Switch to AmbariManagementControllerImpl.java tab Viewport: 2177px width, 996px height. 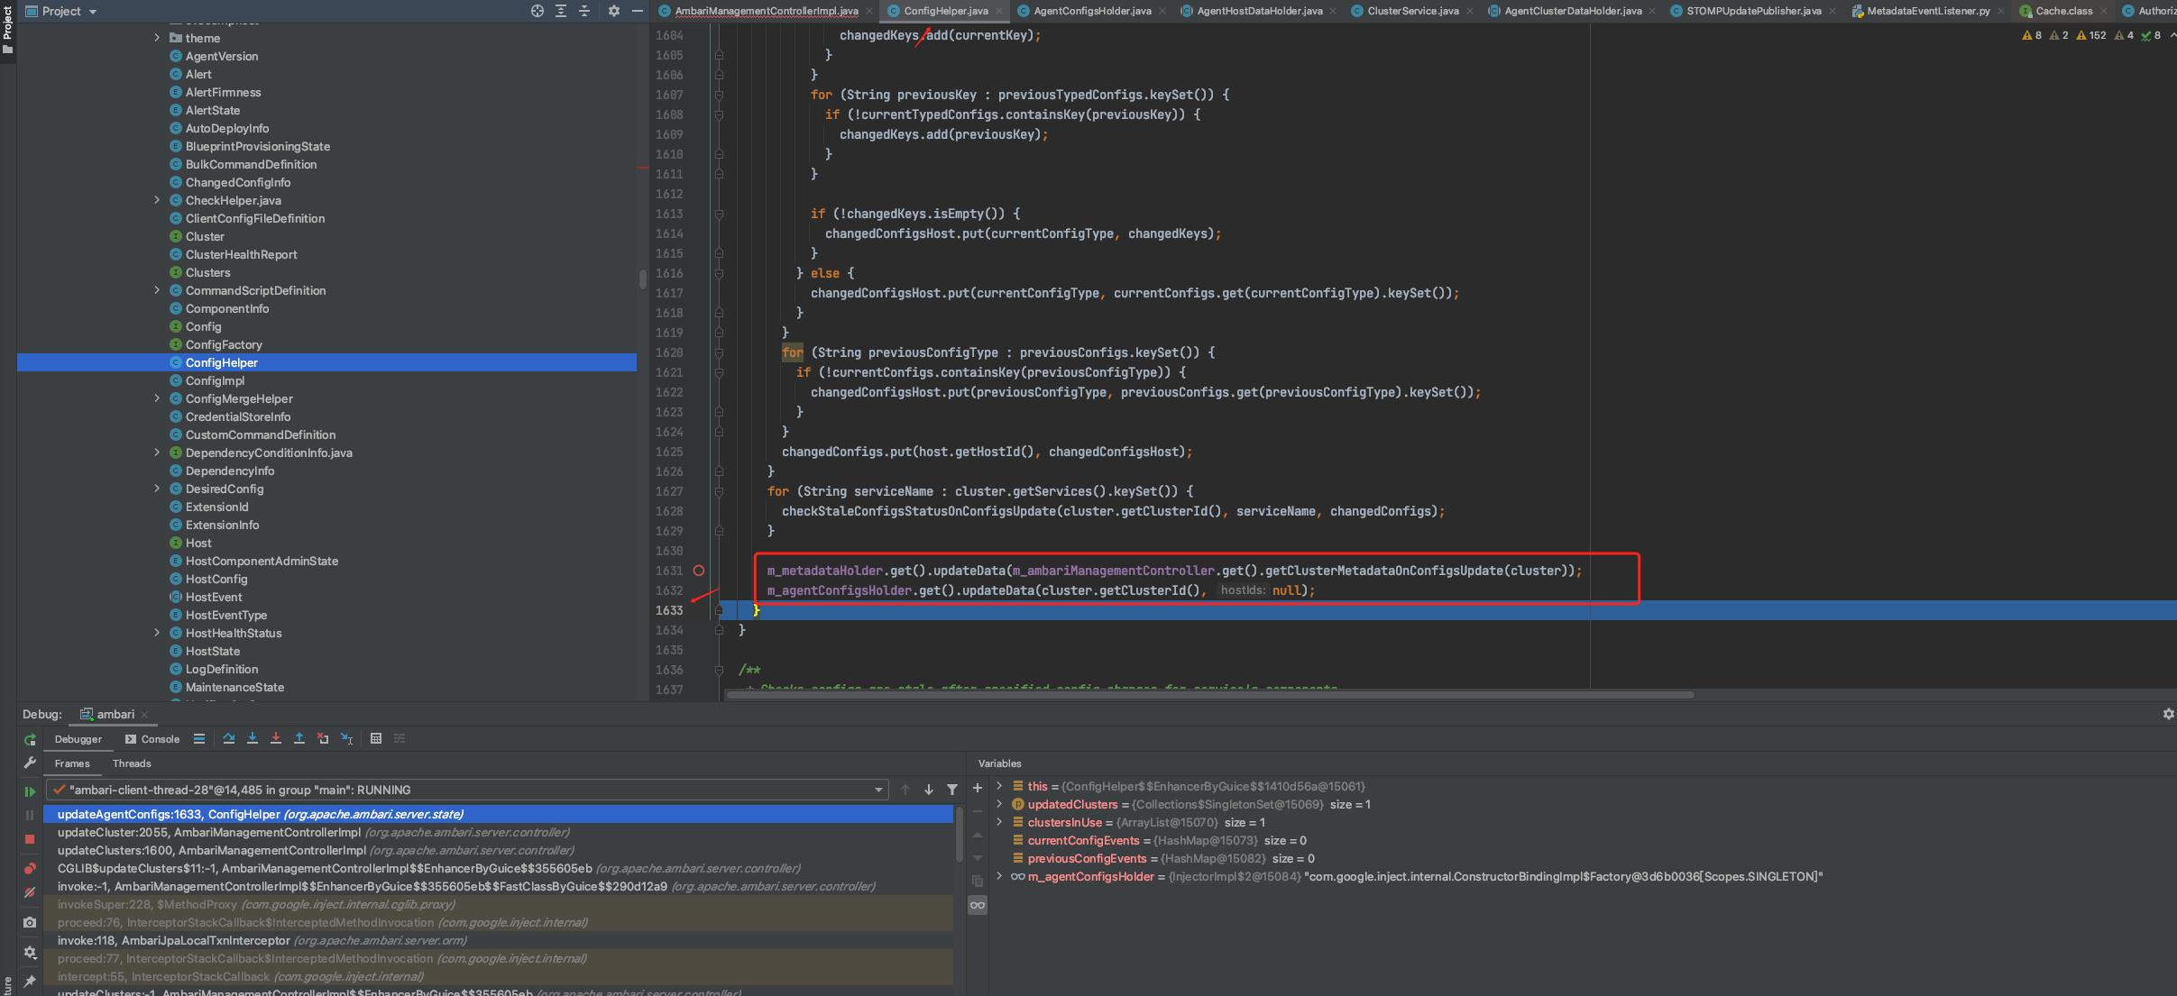766,11
